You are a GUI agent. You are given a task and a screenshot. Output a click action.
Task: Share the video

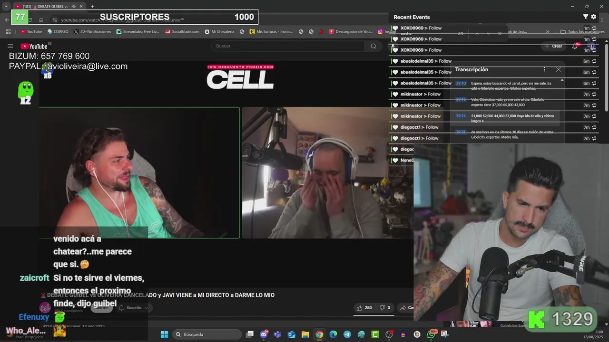tap(406, 308)
